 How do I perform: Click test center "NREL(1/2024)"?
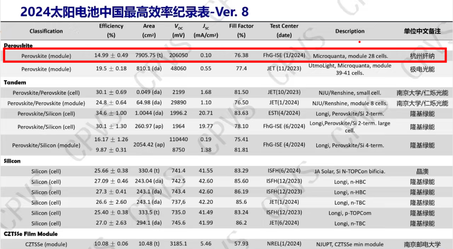[284, 244]
